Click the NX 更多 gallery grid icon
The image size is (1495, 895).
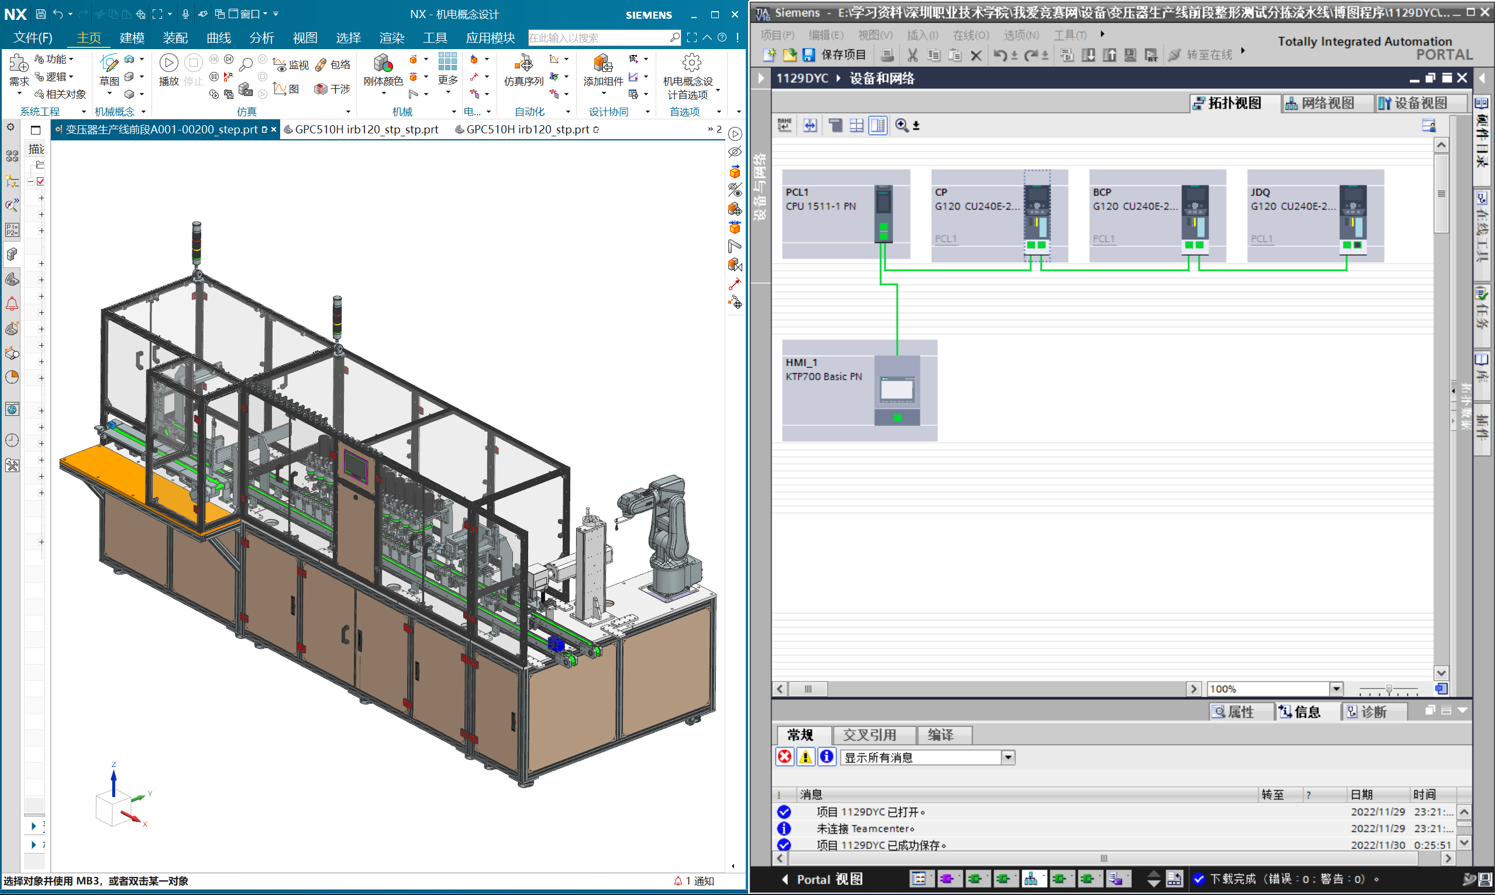(x=447, y=61)
